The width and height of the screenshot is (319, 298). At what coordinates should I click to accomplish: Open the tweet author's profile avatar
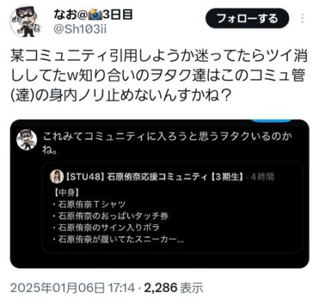(25, 21)
